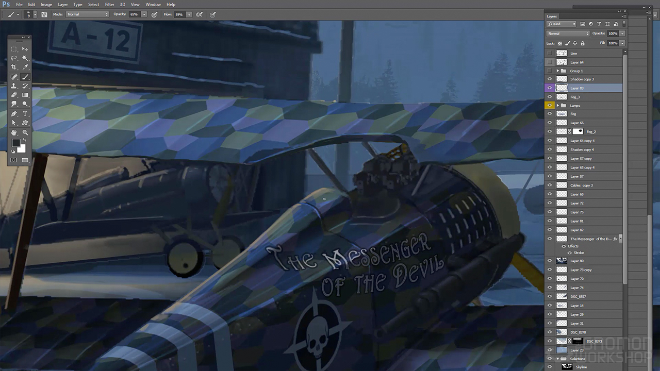The height and width of the screenshot is (371, 660).
Task: Show the hidden Layer 64
Action: [550, 62]
